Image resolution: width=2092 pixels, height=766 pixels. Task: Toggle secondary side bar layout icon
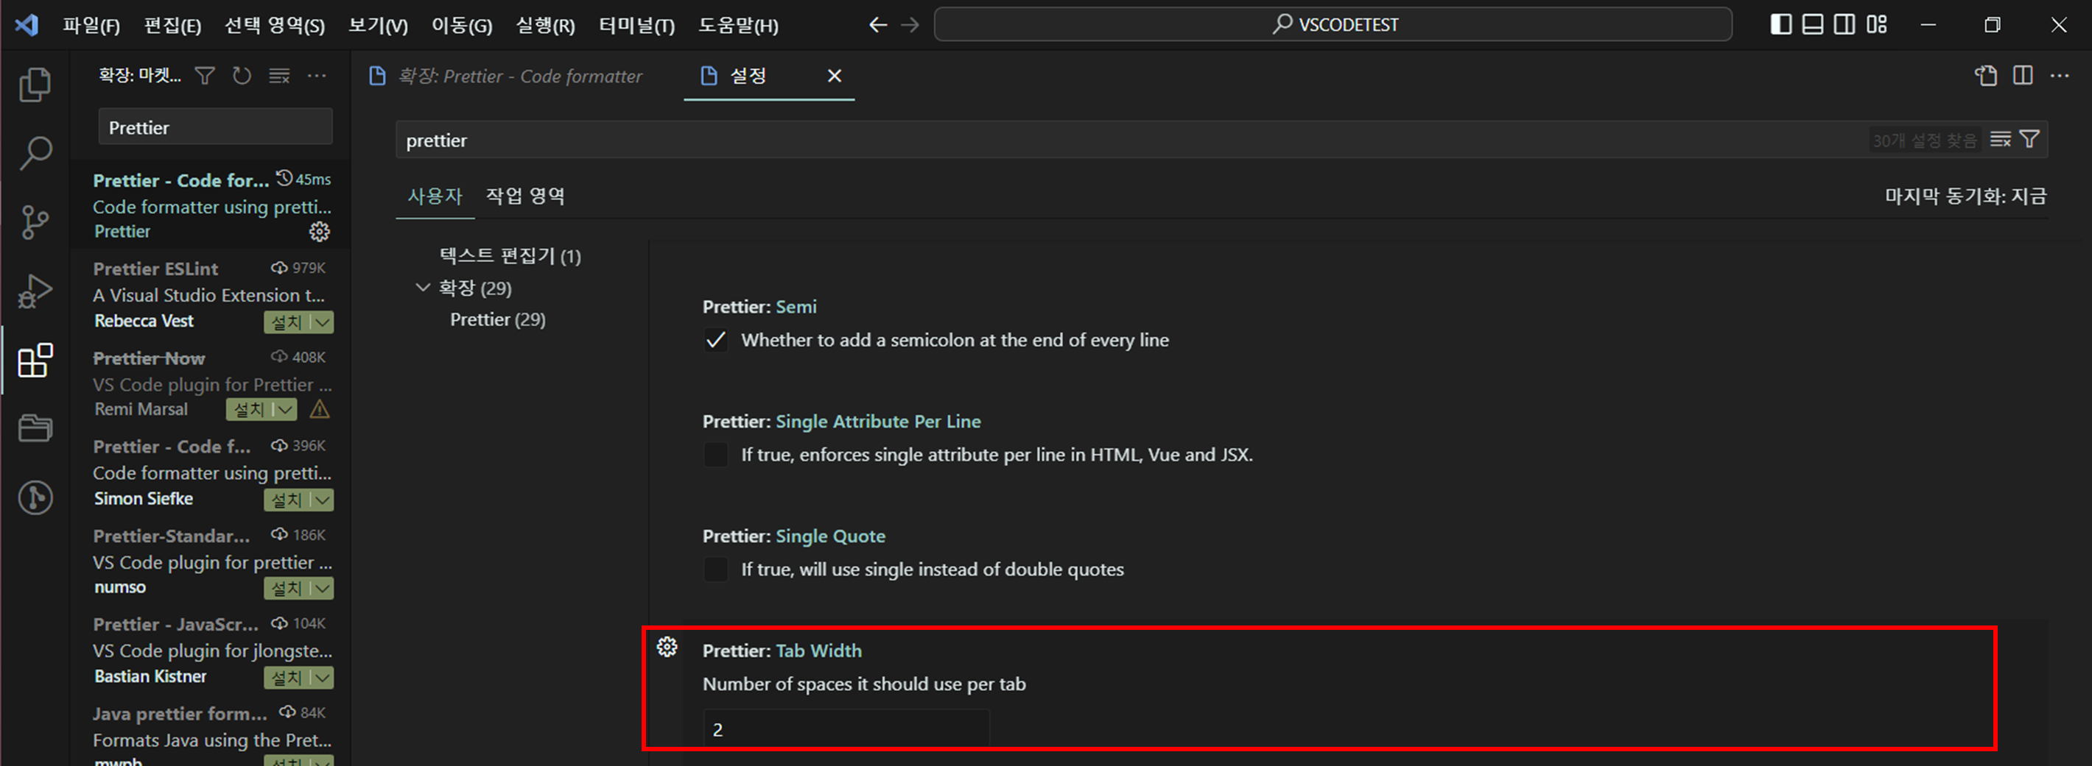point(1844,24)
